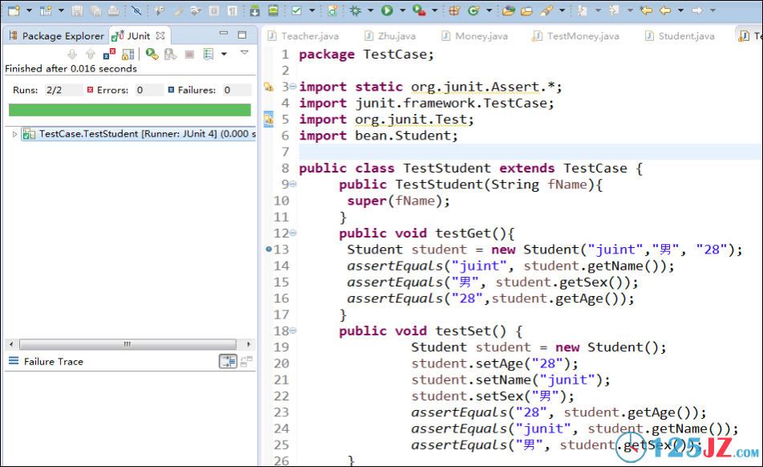Viewport: 763px width, 467px height.
Task: Click the Last Edit Location arrow icon
Action: coord(646,10)
